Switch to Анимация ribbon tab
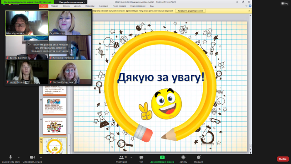The image size is (291, 164). tap(104, 6)
